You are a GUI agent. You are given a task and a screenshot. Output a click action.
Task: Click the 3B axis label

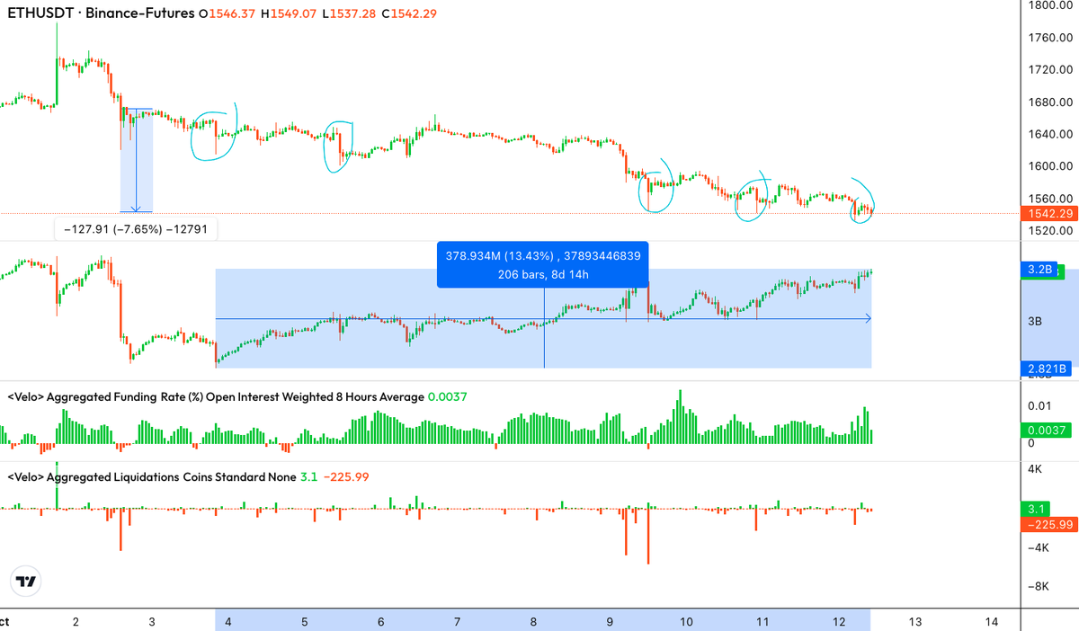coord(1037,321)
